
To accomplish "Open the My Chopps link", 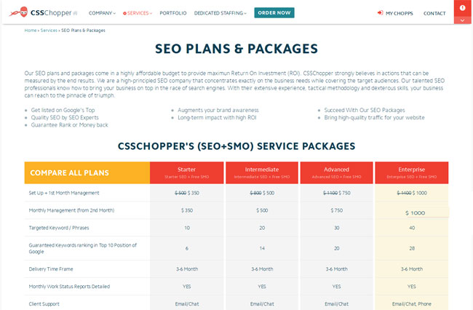I will [399, 13].
